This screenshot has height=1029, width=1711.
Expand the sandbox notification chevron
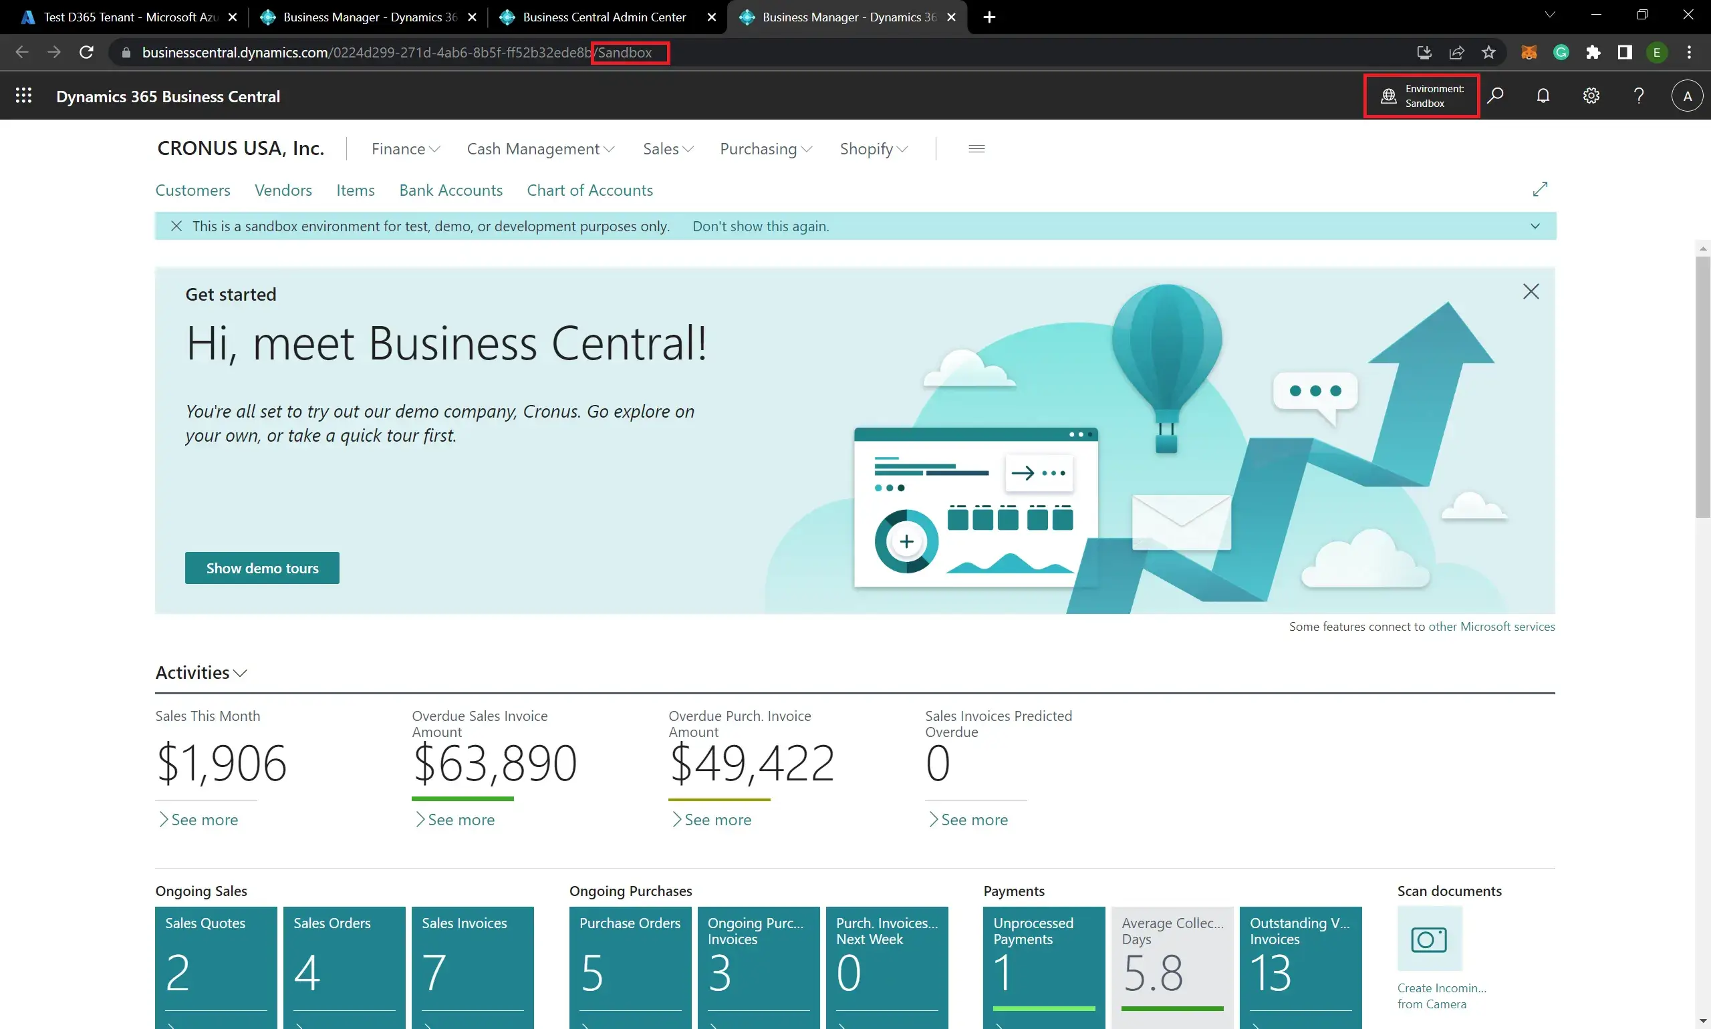[1535, 226]
